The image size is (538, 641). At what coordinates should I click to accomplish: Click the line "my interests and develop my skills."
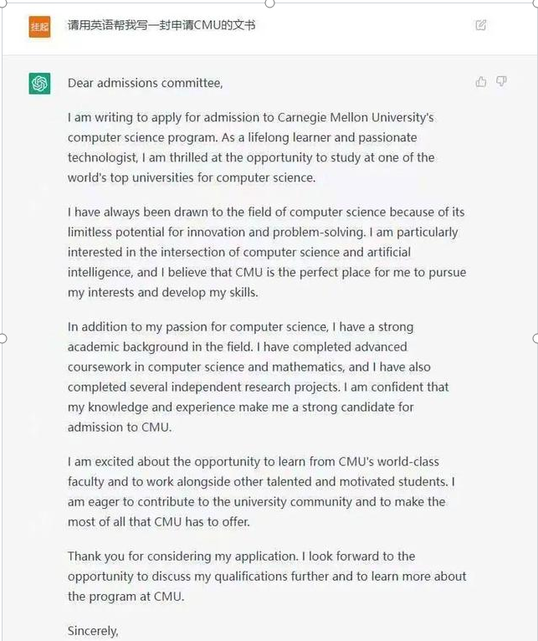click(x=163, y=292)
